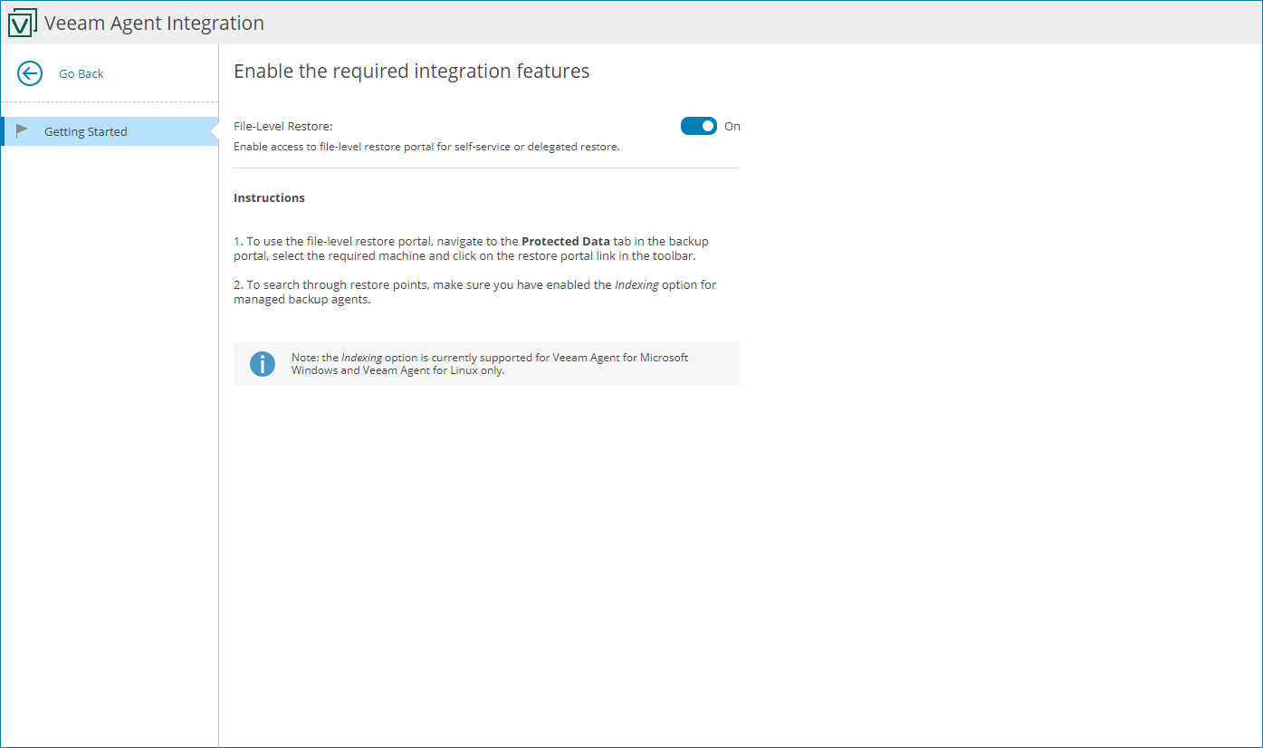The image size is (1263, 748).
Task: Click the info symbol next to the Indexing note
Action: [x=262, y=363]
